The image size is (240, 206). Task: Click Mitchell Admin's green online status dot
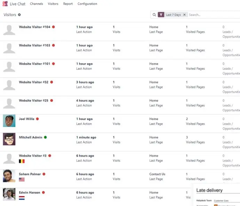(x=45, y=137)
